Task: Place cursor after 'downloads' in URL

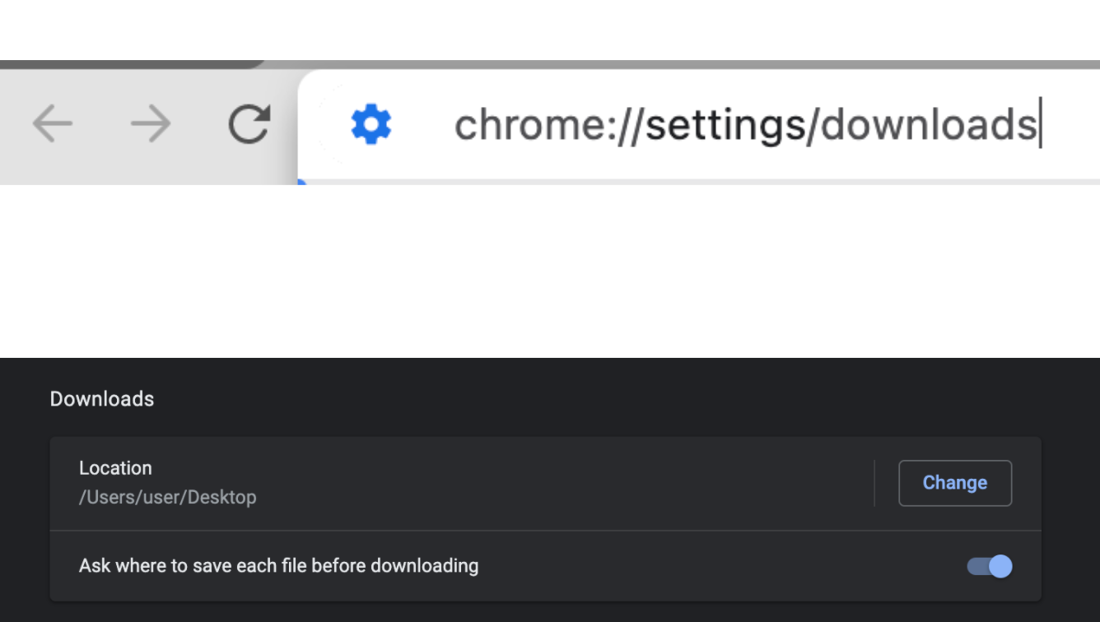Action: click(x=1038, y=124)
